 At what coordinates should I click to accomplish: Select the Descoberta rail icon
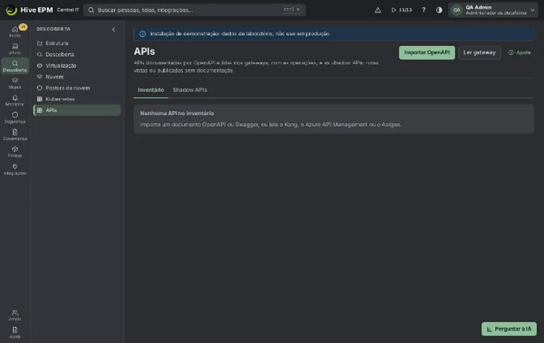click(15, 66)
